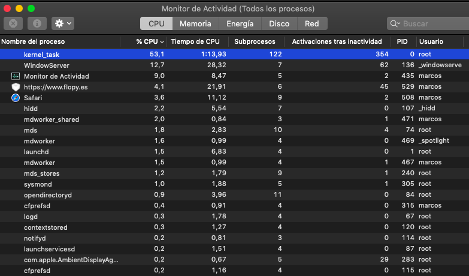Screen dimensions: 469x276
Task: Select the sysmond process
Action: 38,184
